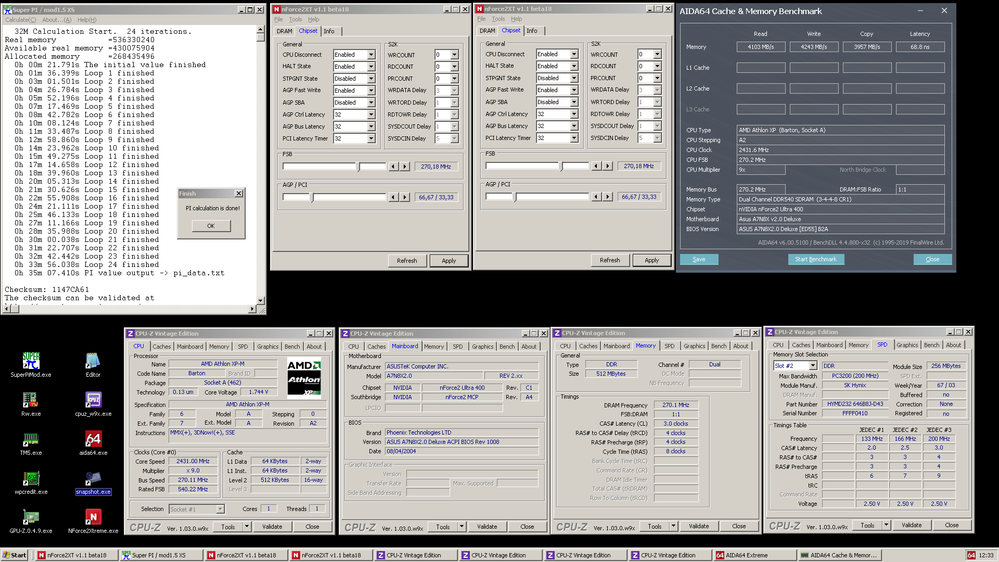Viewport: 999px width, 562px height.
Task: Switch to Info tab in right nForce2XT
Action: pyautogui.click(x=532, y=31)
